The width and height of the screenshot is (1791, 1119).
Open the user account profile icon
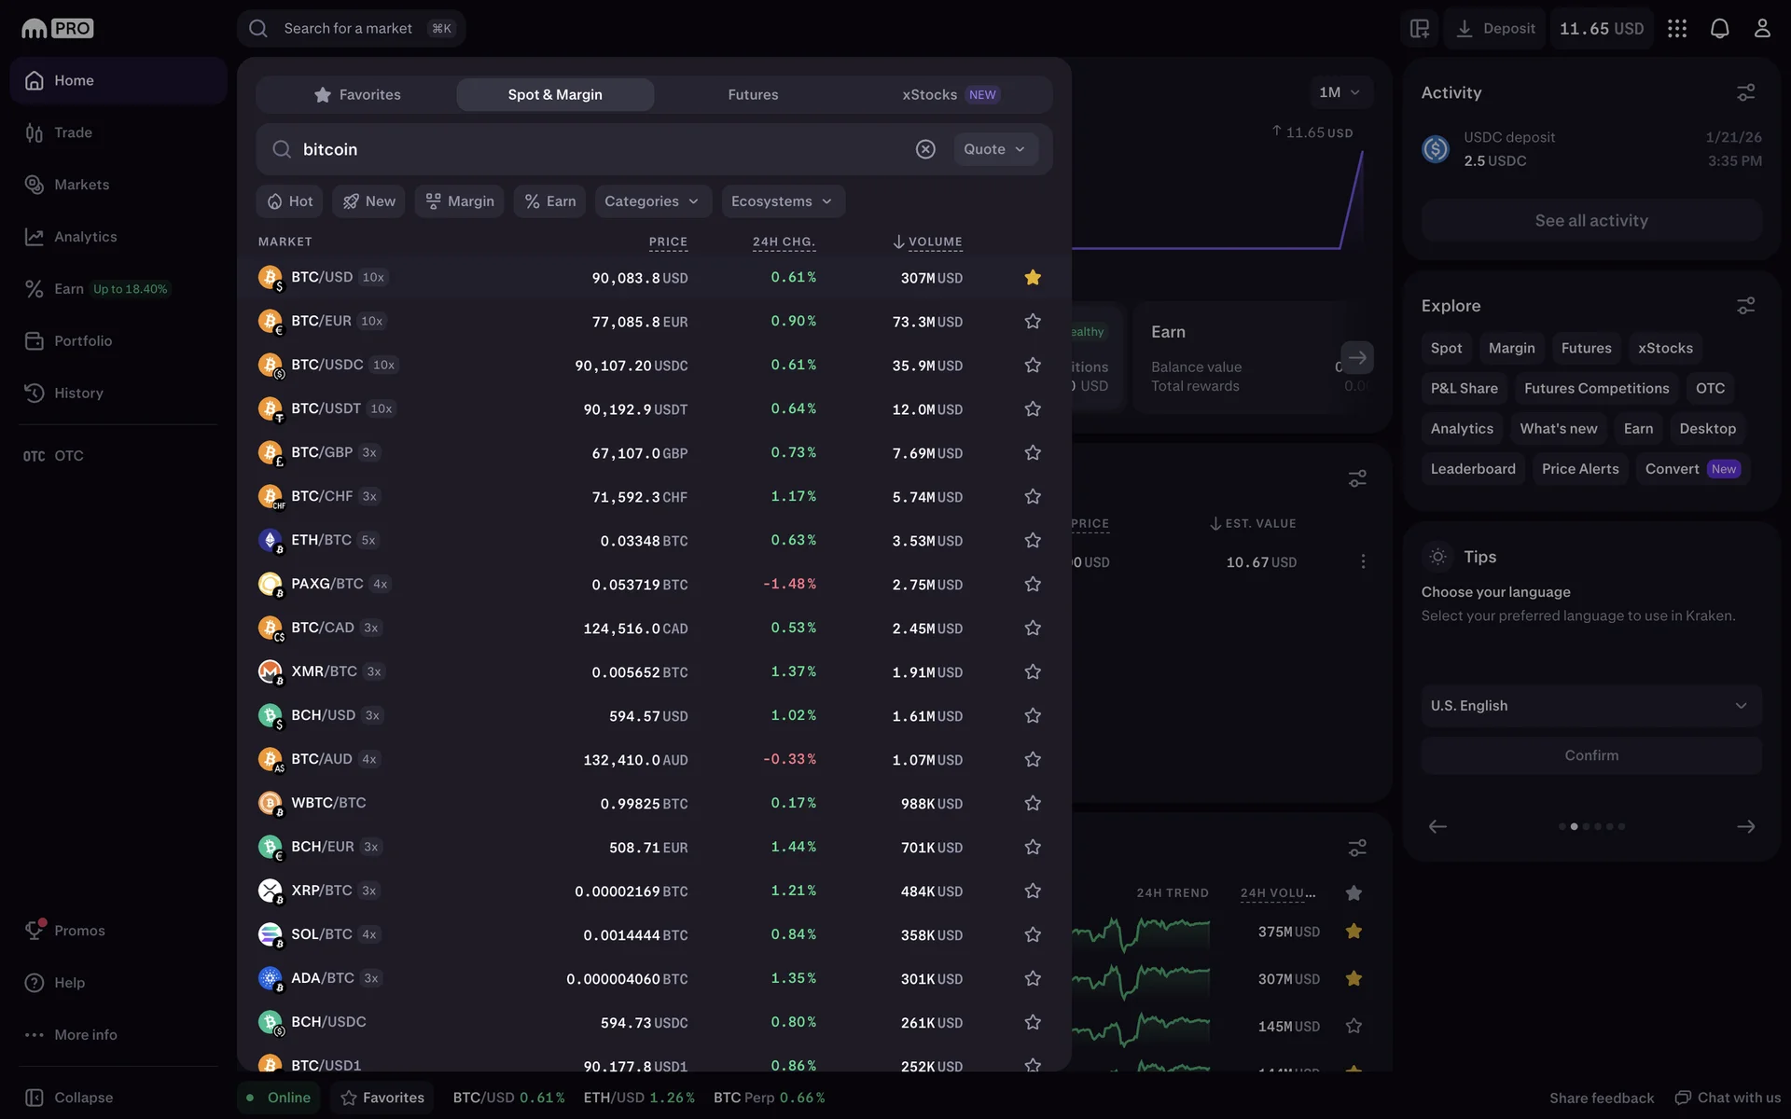[x=1761, y=28]
